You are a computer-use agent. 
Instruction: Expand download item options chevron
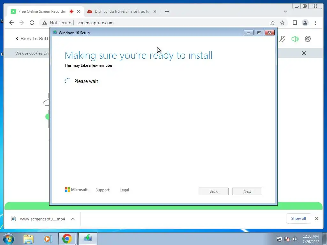coord(73,219)
